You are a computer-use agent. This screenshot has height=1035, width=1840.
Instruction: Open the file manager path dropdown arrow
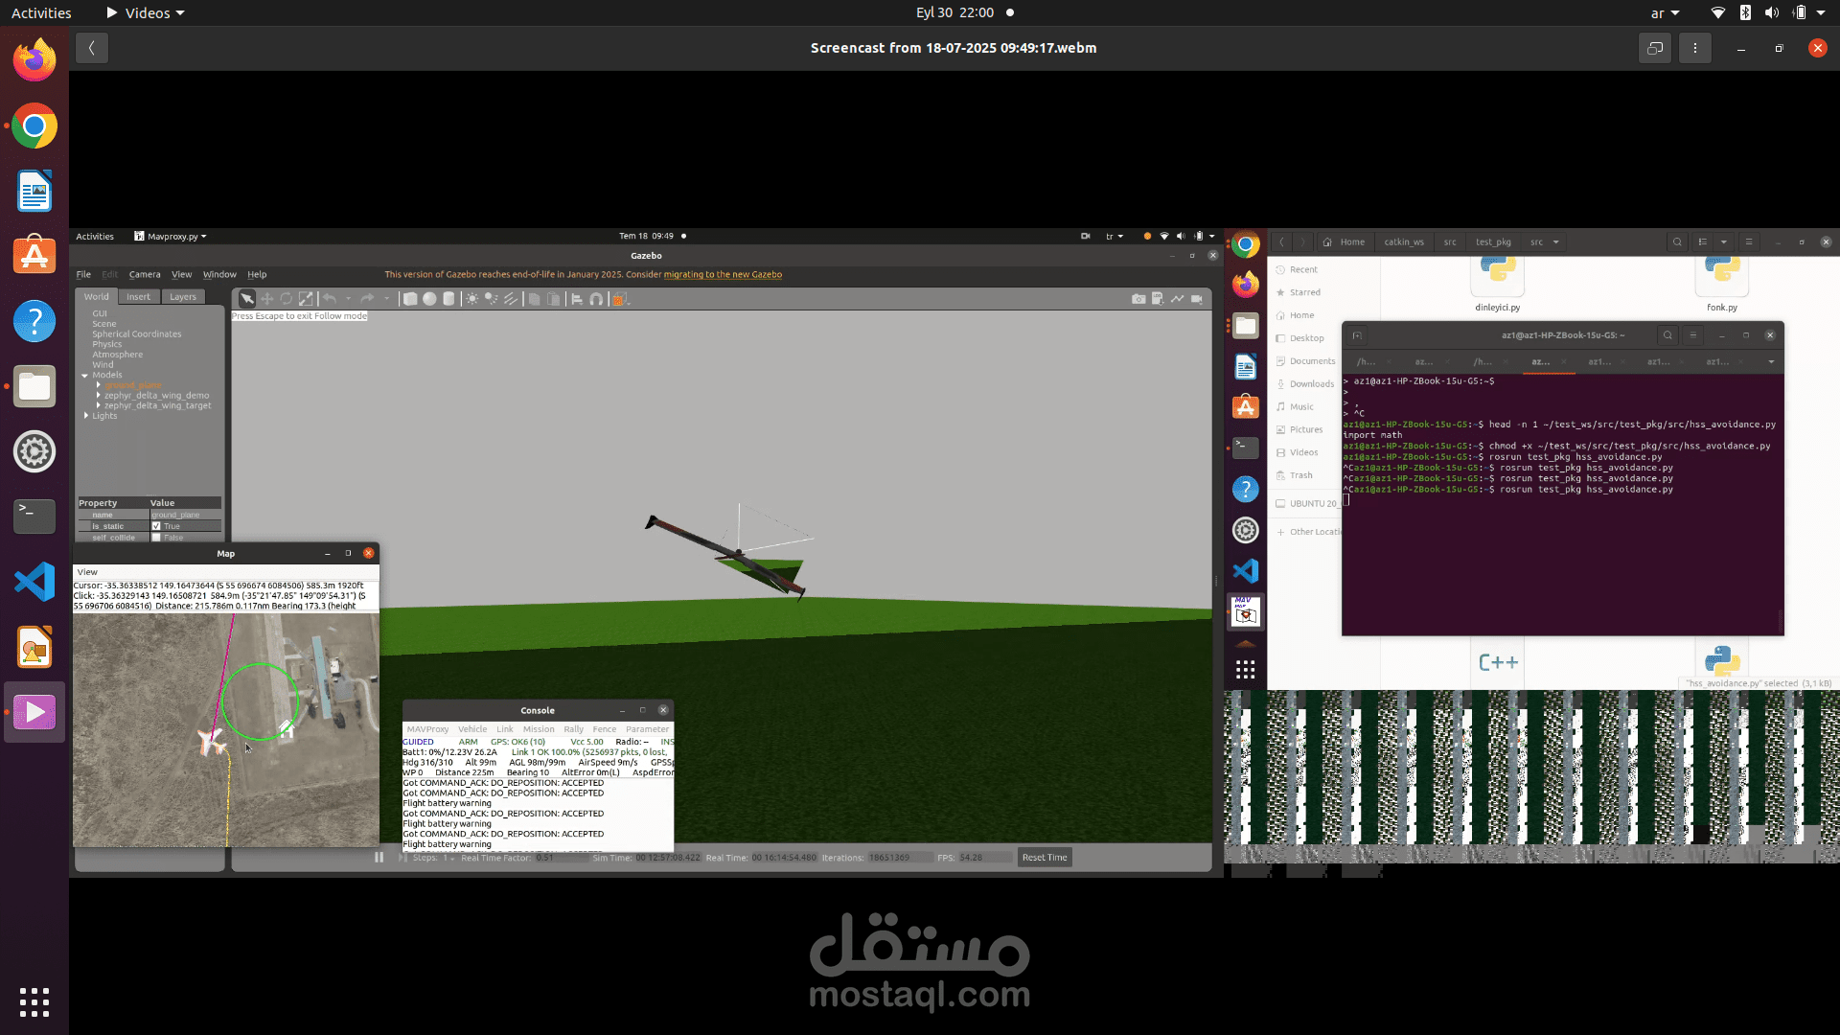pos(1555,242)
